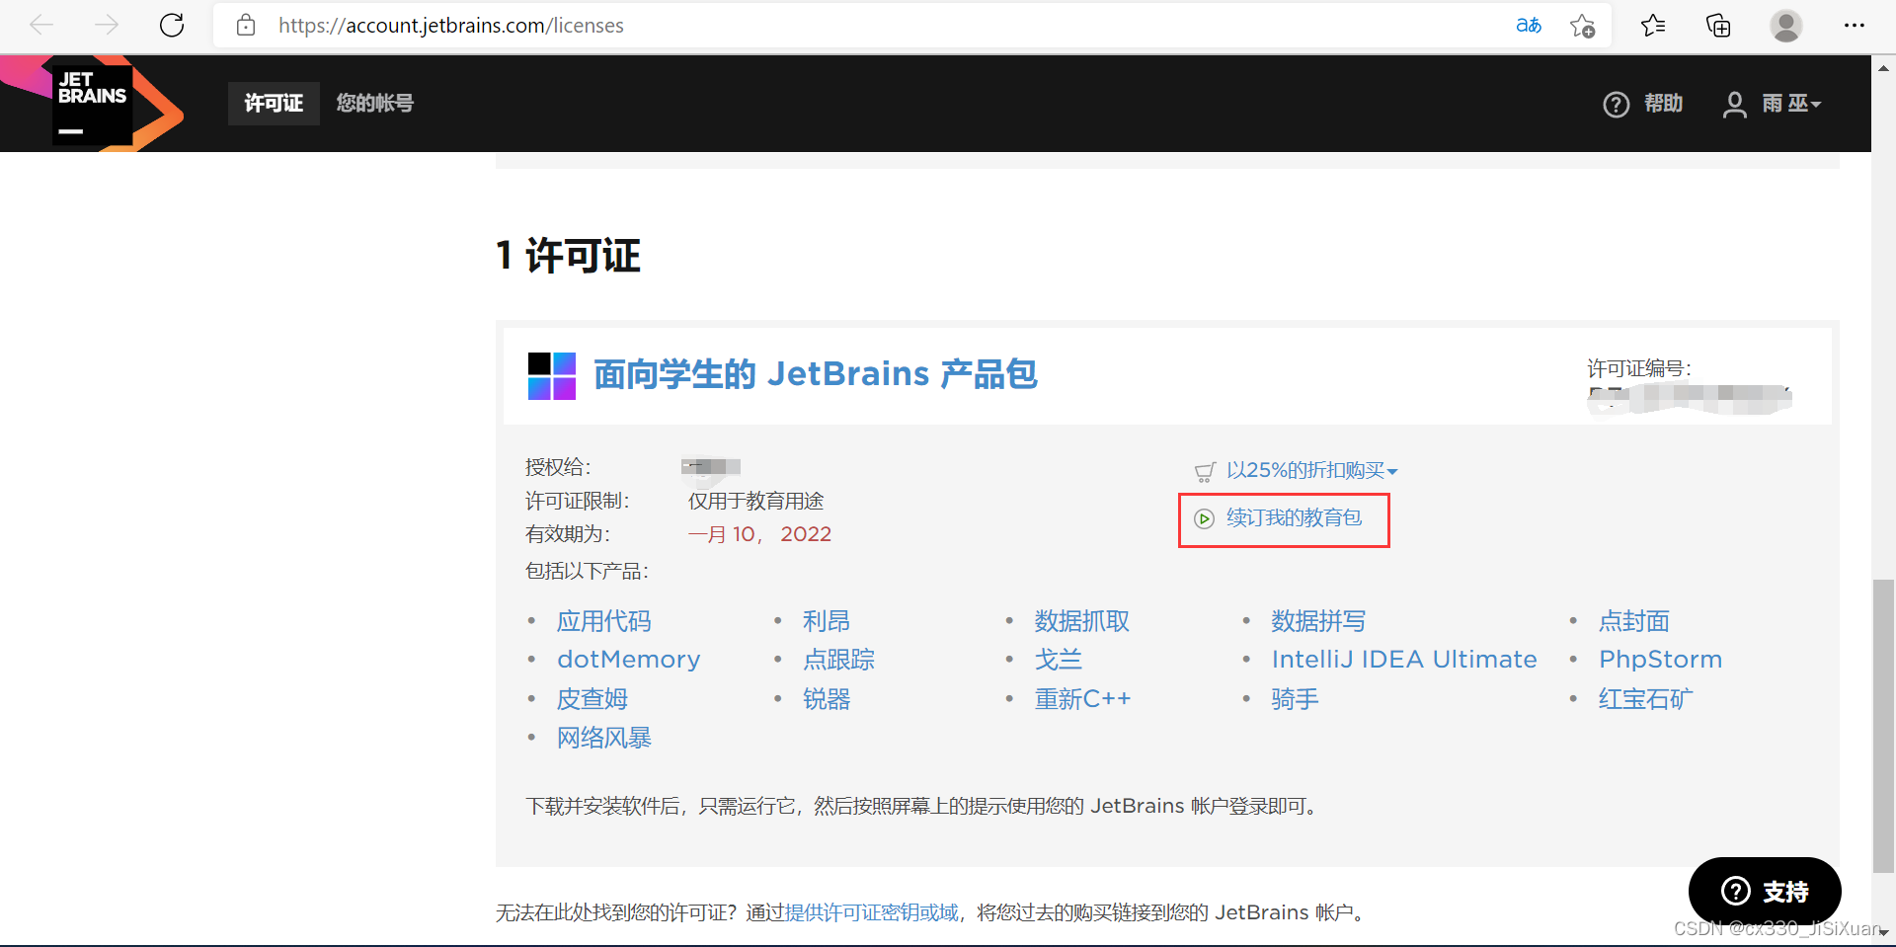
Task: Open the 帮助 menu link
Action: 1663,104
